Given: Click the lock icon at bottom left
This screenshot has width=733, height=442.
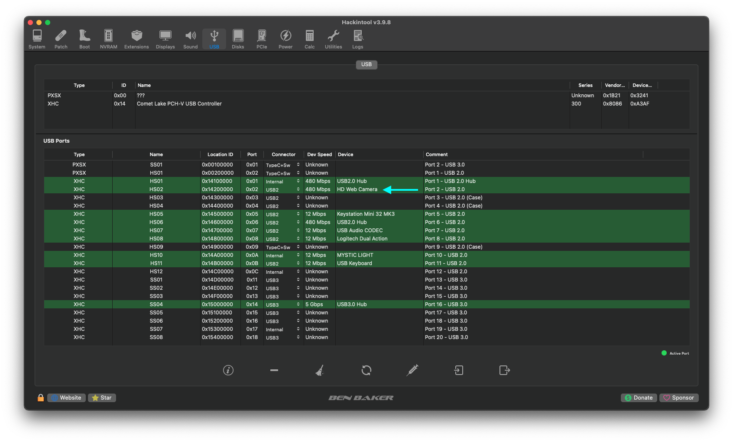Looking at the screenshot, I should pos(41,397).
